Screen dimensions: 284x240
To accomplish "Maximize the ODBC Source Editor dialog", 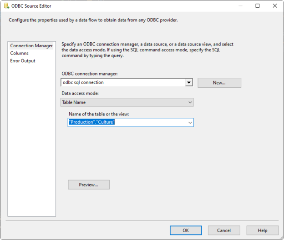I will click(258, 6).
